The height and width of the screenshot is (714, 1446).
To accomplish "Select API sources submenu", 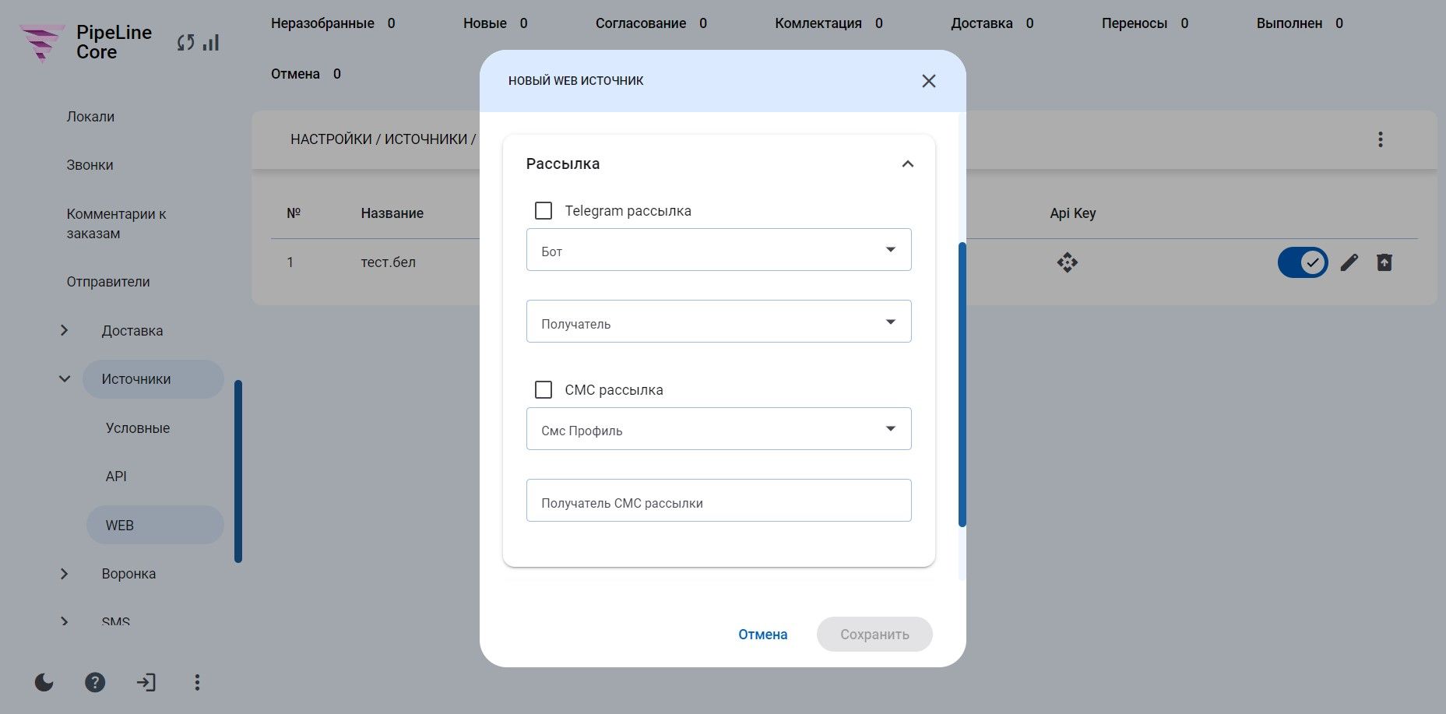I will click(116, 477).
